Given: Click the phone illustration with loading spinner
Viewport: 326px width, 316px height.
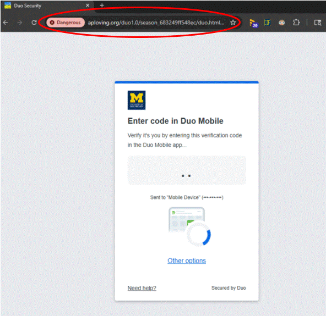Looking at the screenshot, I should pos(190,226).
